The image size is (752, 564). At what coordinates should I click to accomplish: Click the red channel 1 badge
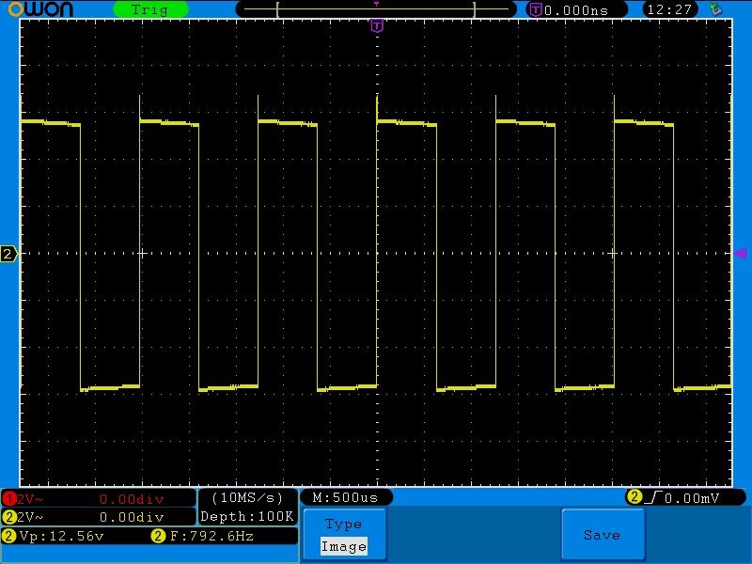click(x=8, y=498)
